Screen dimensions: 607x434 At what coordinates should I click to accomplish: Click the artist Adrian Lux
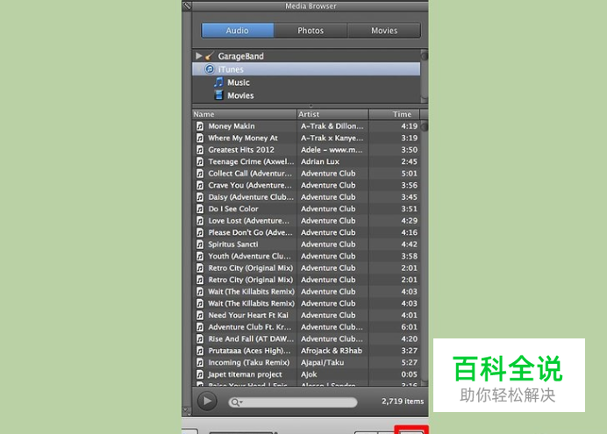point(320,161)
